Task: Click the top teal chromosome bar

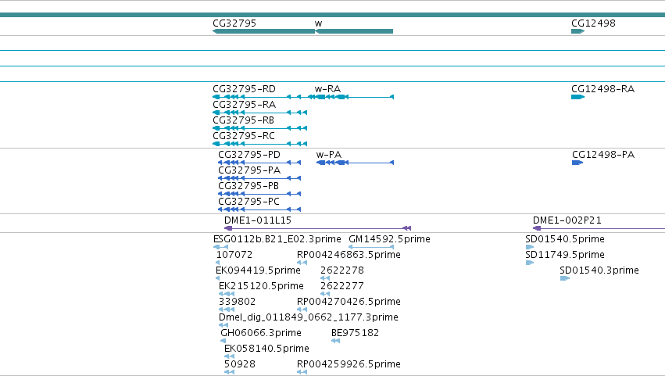Action: tap(333, 15)
